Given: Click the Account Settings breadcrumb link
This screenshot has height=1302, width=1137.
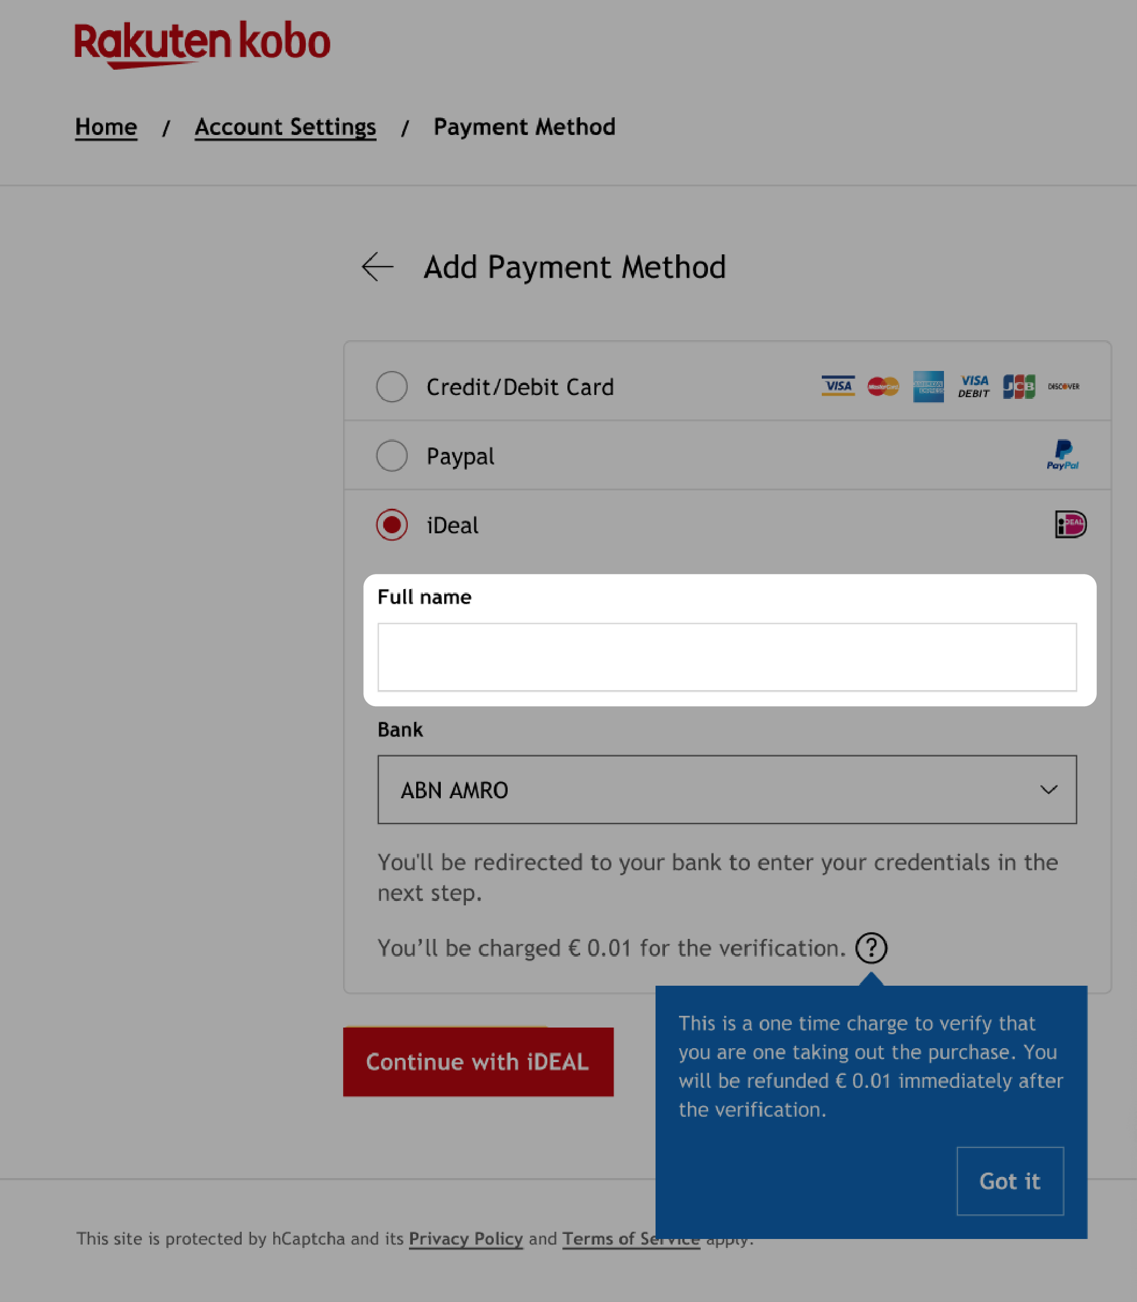Looking at the screenshot, I should coord(285,126).
